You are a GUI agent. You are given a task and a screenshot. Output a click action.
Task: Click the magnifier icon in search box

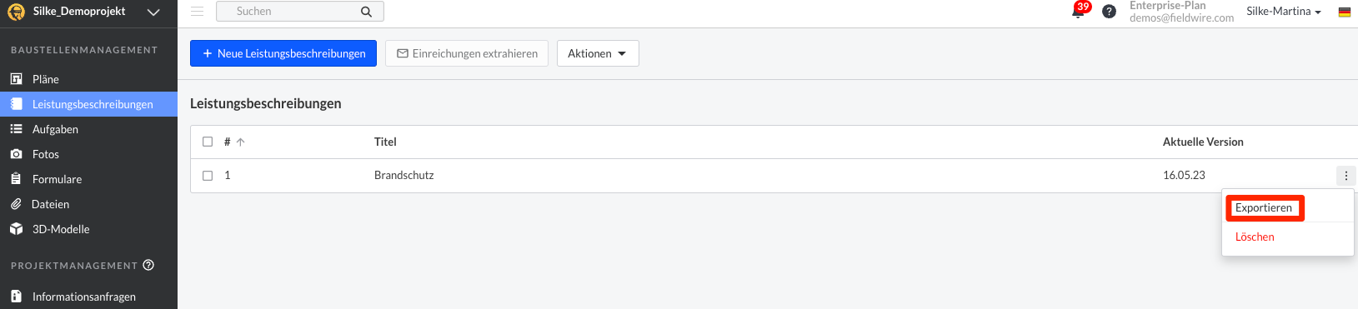pyautogui.click(x=366, y=12)
